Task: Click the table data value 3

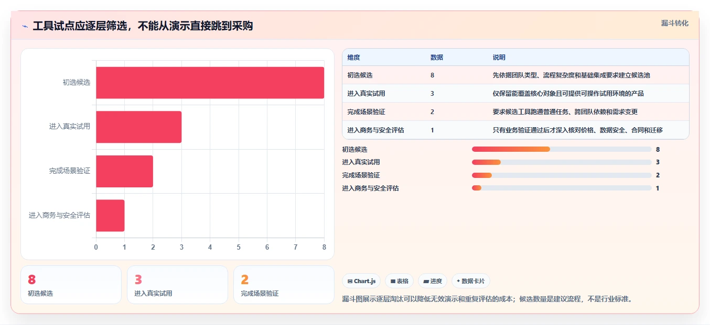Action: pos(432,94)
